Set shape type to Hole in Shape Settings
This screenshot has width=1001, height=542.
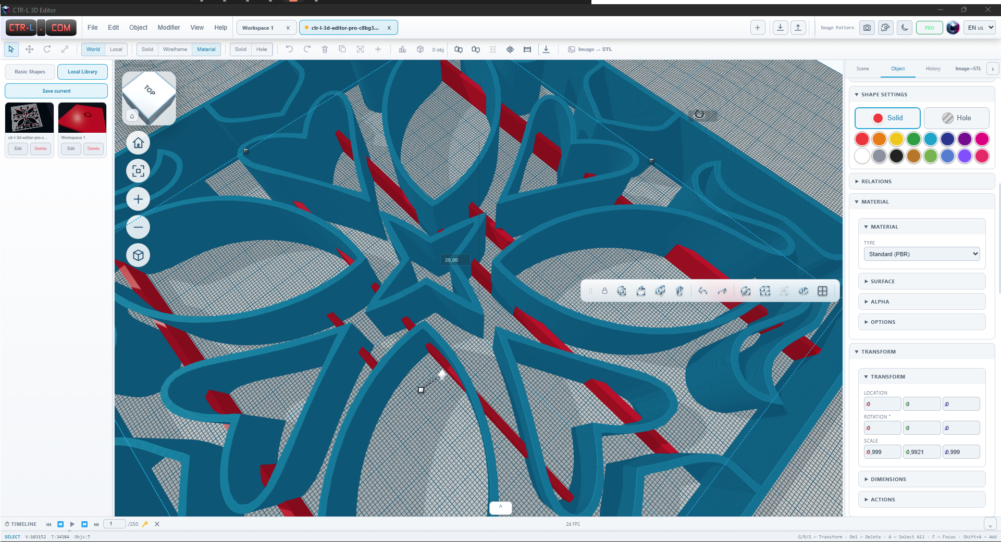click(957, 118)
